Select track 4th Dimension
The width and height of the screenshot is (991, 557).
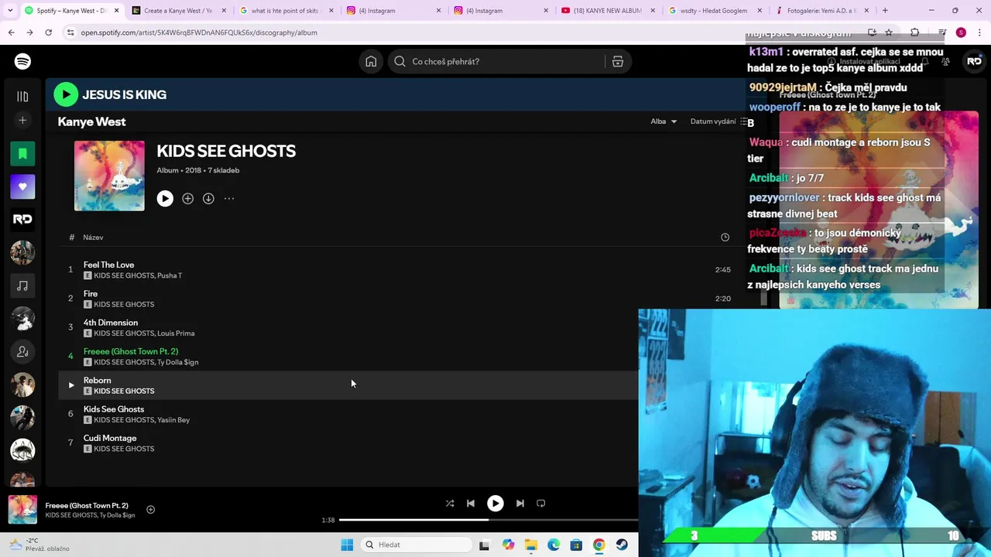point(111,323)
